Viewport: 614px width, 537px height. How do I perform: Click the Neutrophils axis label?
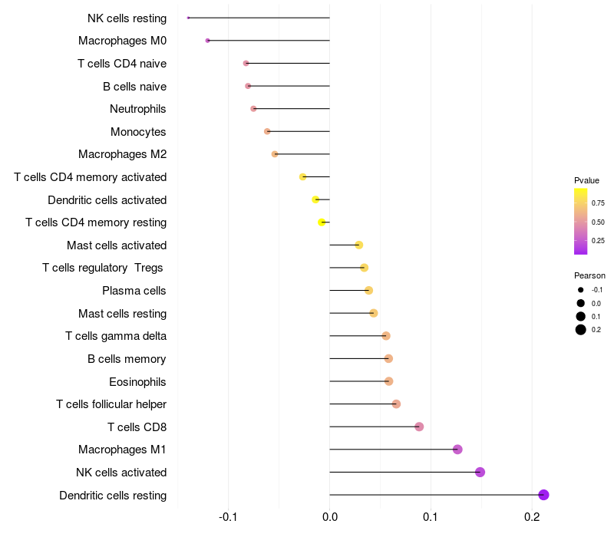138,109
